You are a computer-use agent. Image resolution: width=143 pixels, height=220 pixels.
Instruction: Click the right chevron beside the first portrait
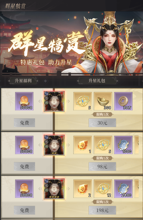coord(69,101)
